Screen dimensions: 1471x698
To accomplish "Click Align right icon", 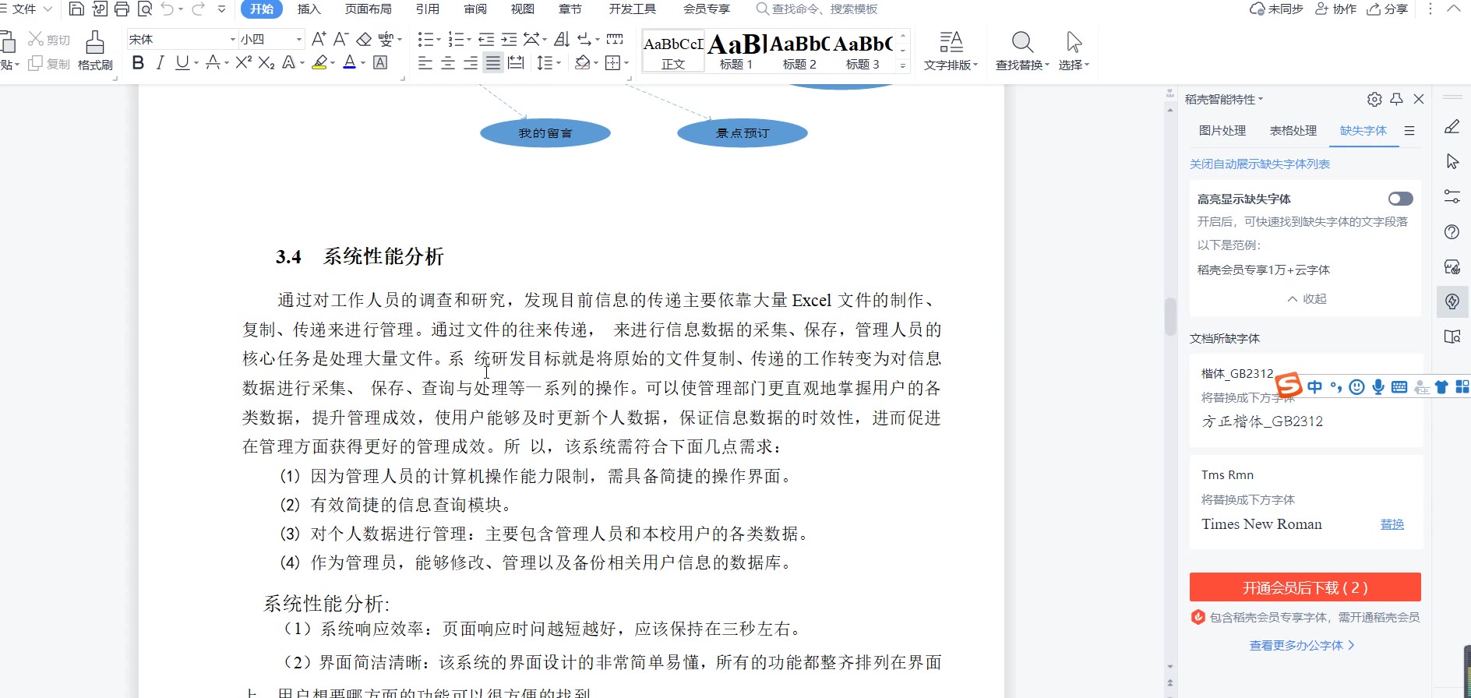I will (x=471, y=62).
